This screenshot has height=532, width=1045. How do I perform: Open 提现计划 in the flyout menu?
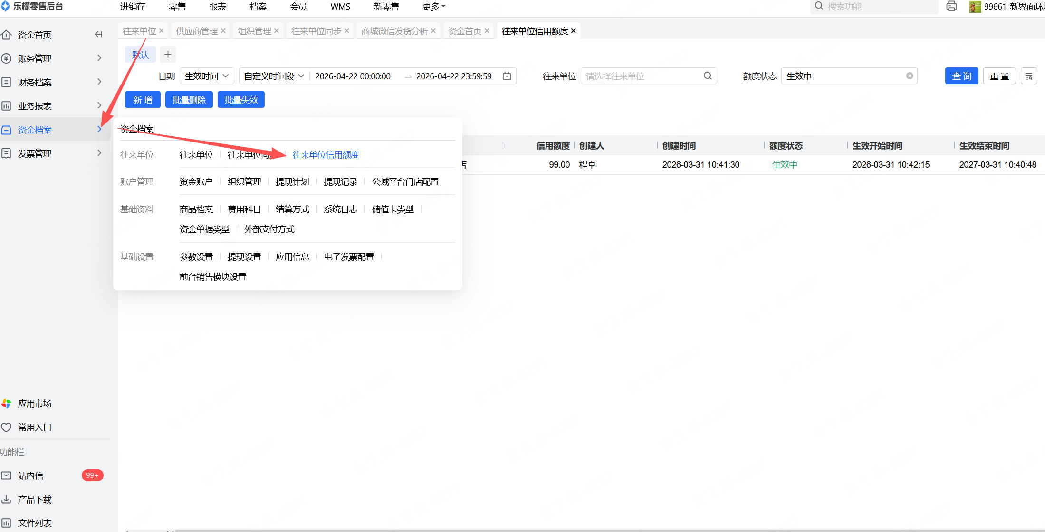pyautogui.click(x=292, y=182)
